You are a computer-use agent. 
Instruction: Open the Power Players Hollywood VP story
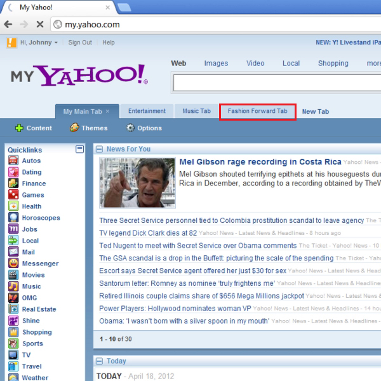[x=175, y=309]
